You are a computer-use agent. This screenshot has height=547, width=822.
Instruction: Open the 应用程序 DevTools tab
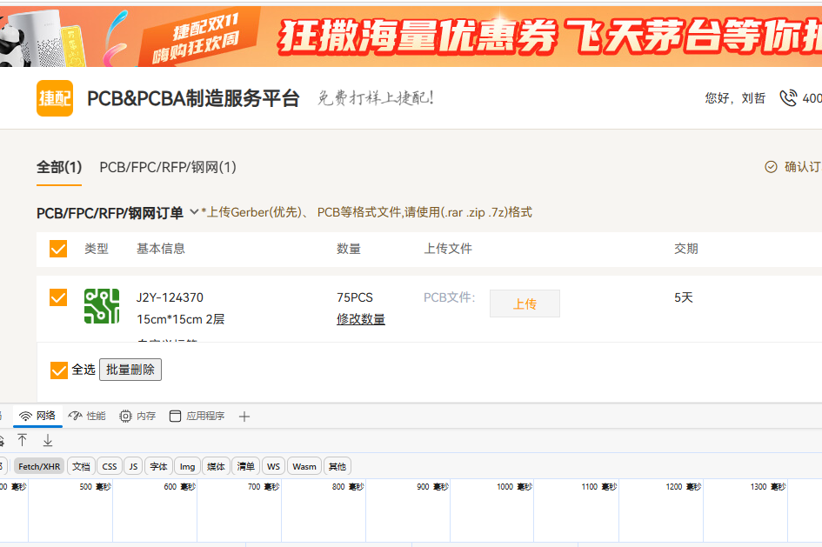(x=197, y=416)
